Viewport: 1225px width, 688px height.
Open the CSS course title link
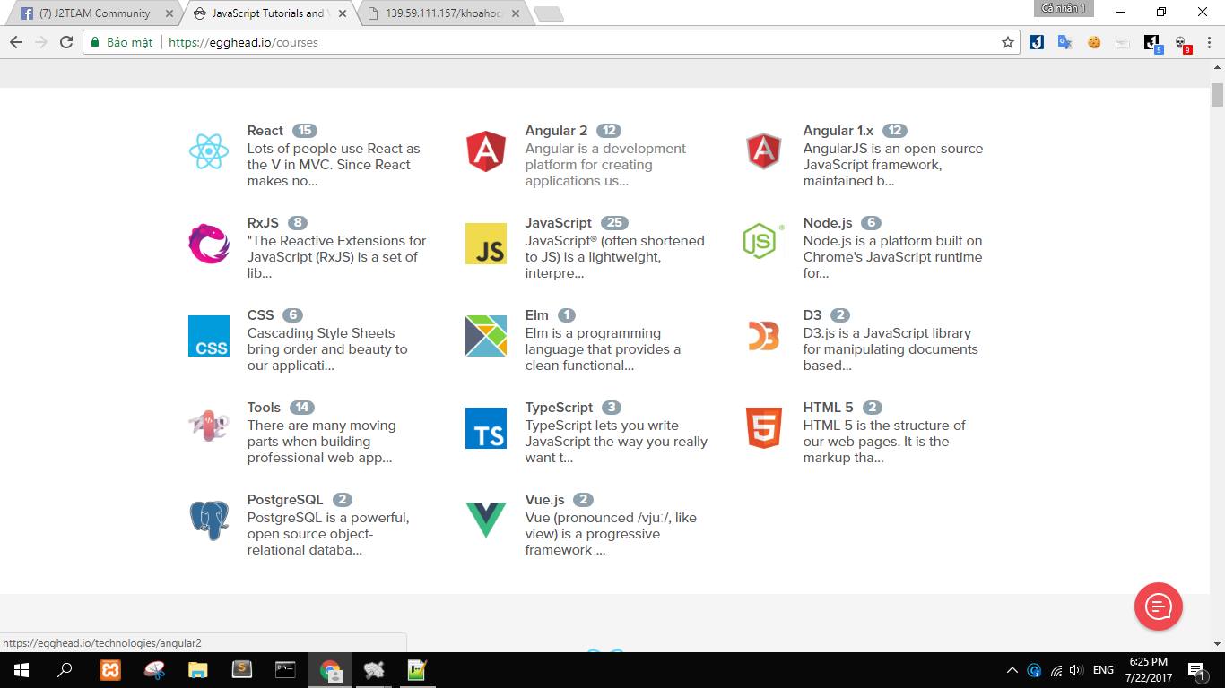point(261,315)
